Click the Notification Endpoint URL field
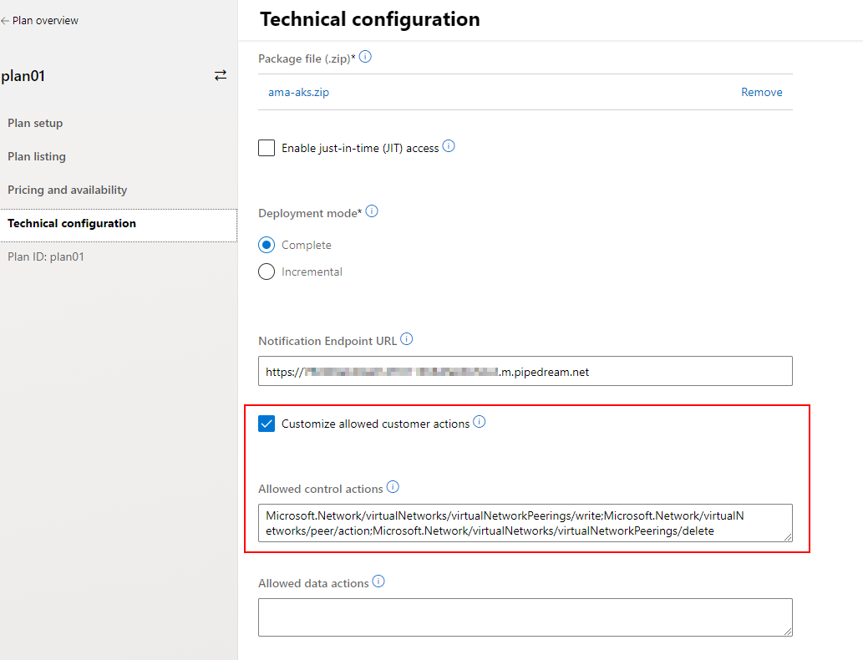863x660 pixels. pyautogui.click(x=525, y=372)
